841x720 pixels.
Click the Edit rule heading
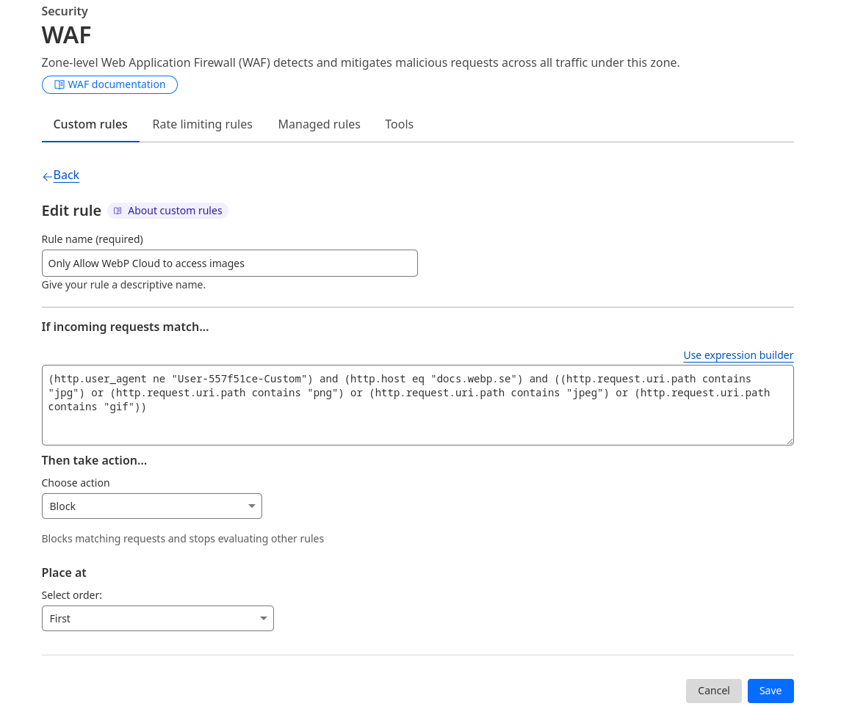(71, 211)
